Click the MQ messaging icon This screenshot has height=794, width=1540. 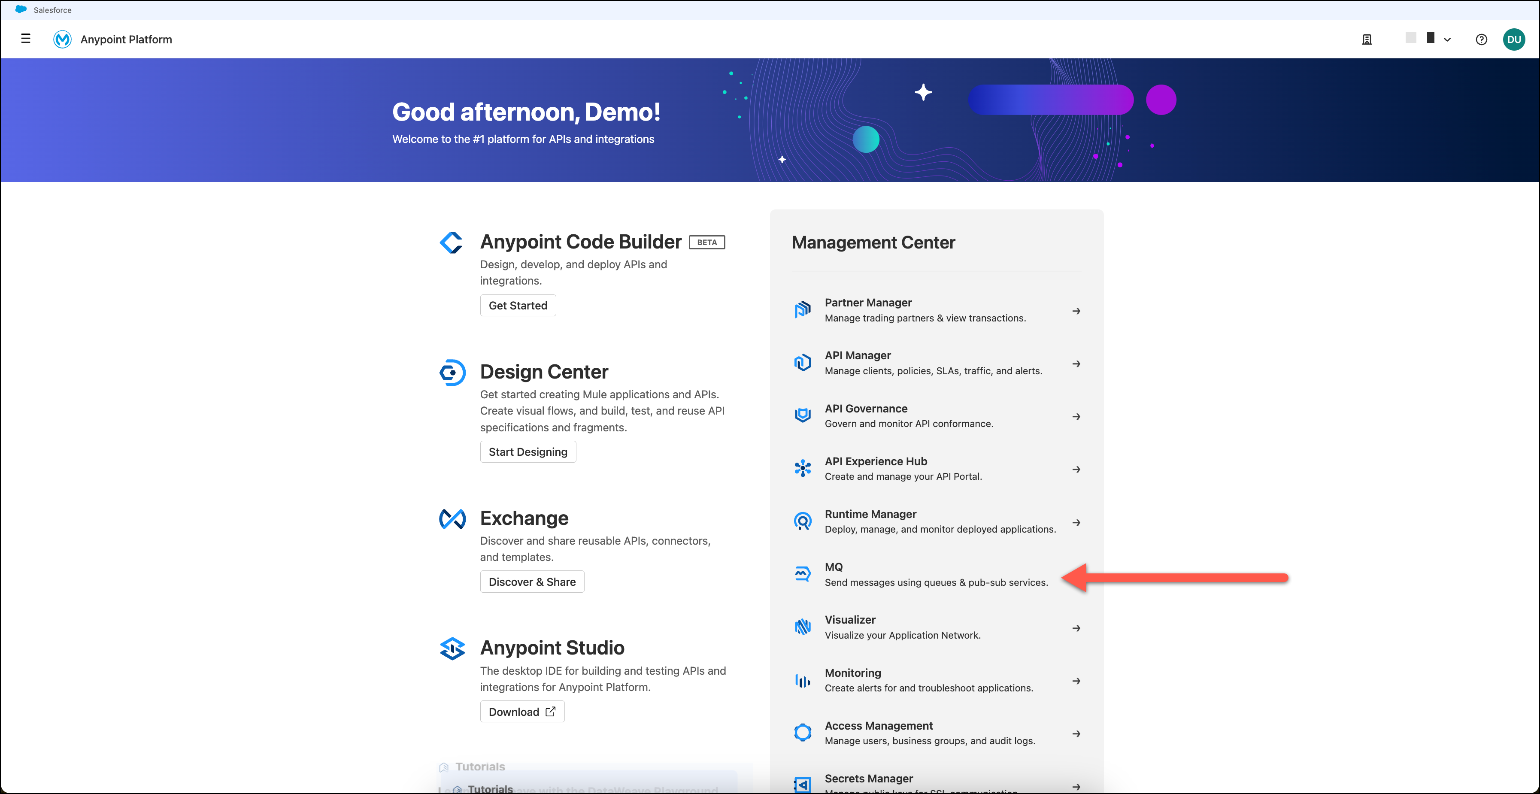coord(802,574)
